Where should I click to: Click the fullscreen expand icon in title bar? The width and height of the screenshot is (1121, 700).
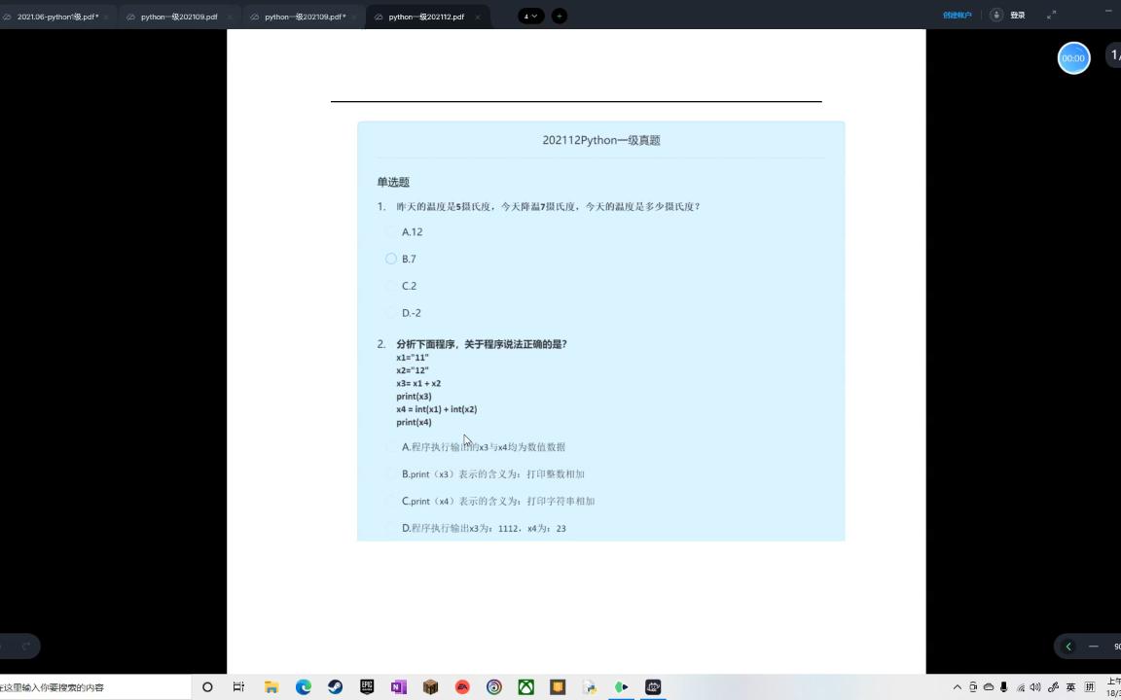click(x=1051, y=15)
